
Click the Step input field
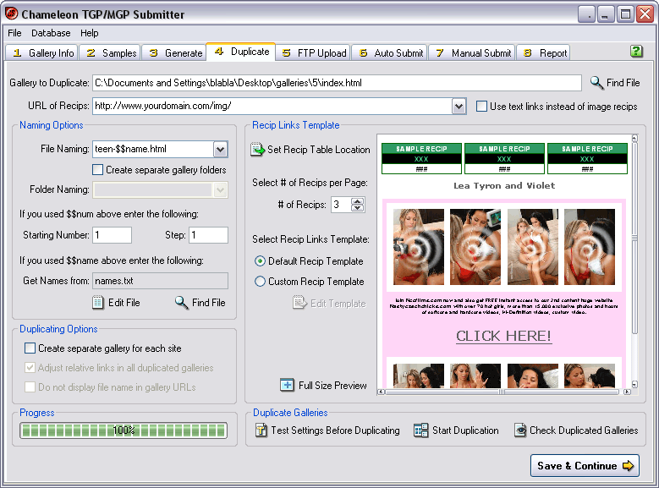tap(208, 235)
